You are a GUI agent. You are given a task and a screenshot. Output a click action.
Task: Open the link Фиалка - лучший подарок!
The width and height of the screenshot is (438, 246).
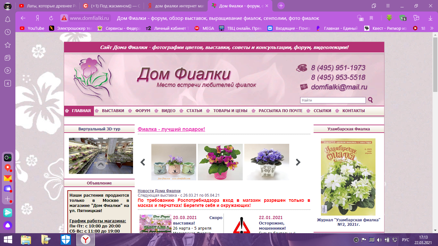pos(171,129)
